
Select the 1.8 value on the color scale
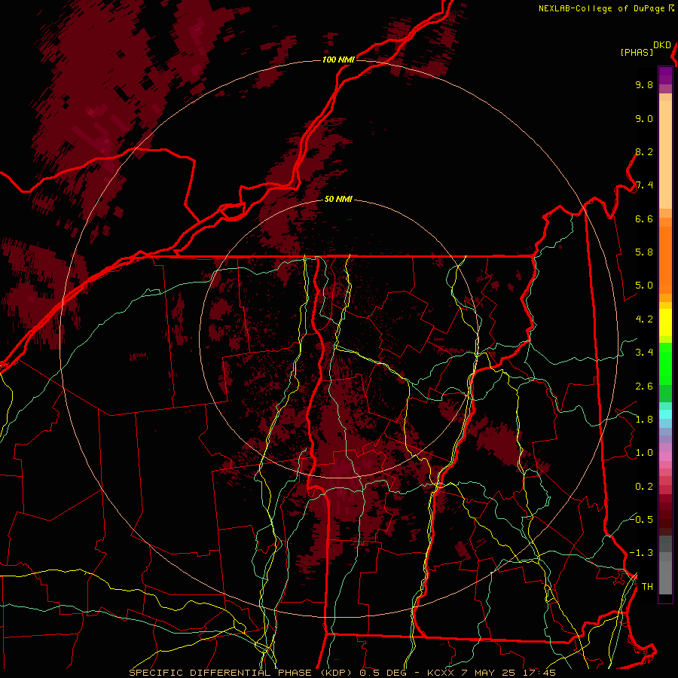tap(644, 420)
